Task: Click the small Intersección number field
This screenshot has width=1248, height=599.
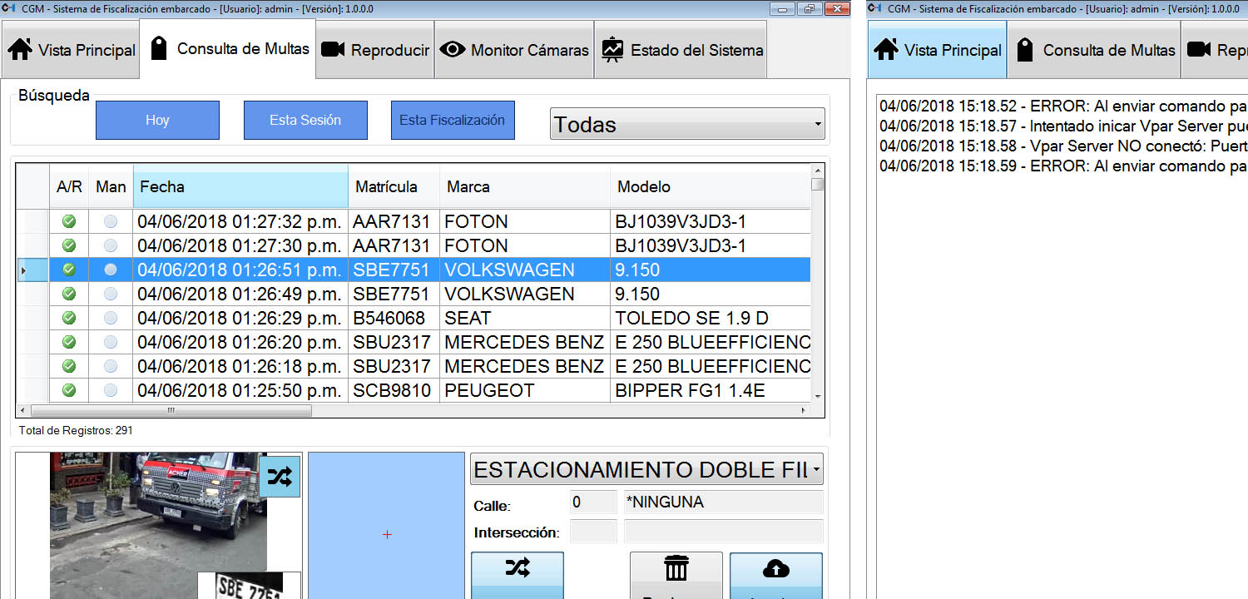Action: pyautogui.click(x=593, y=532)
